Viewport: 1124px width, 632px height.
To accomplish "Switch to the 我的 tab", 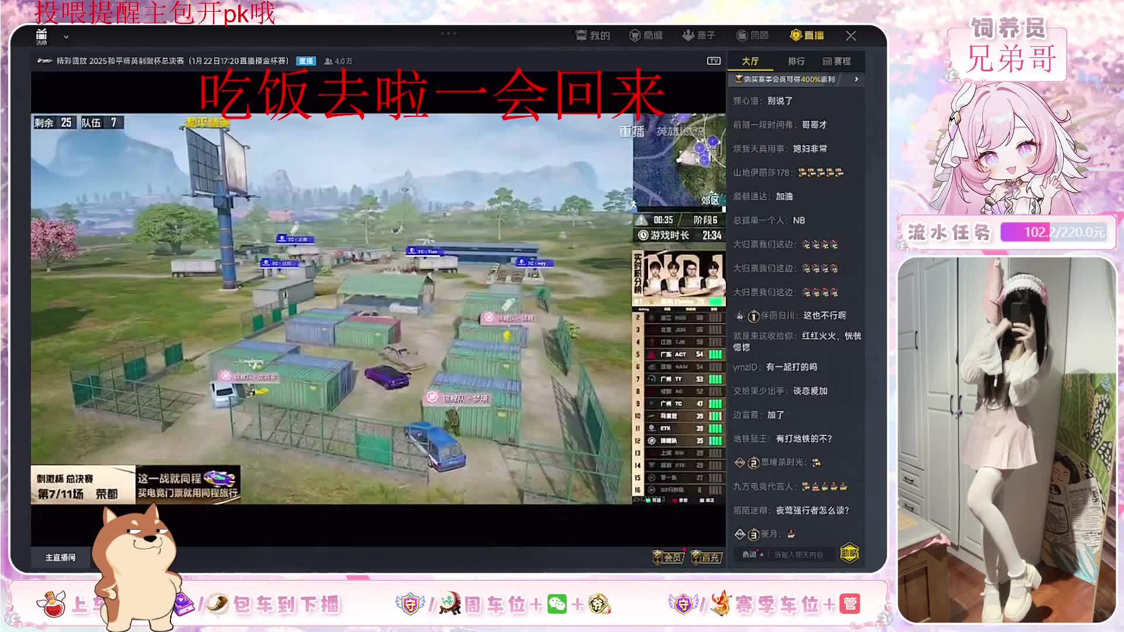I will click(592, 36).
